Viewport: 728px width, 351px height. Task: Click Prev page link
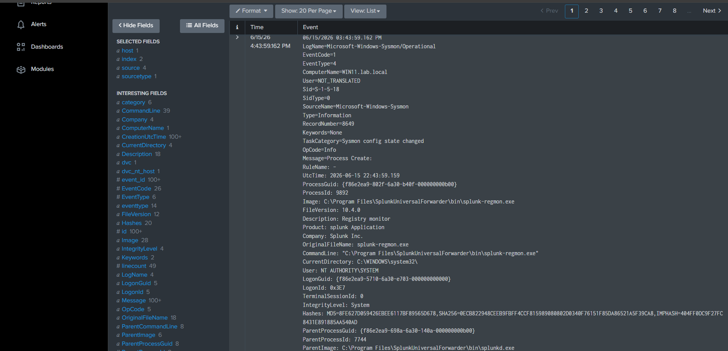tap(549, 11)
